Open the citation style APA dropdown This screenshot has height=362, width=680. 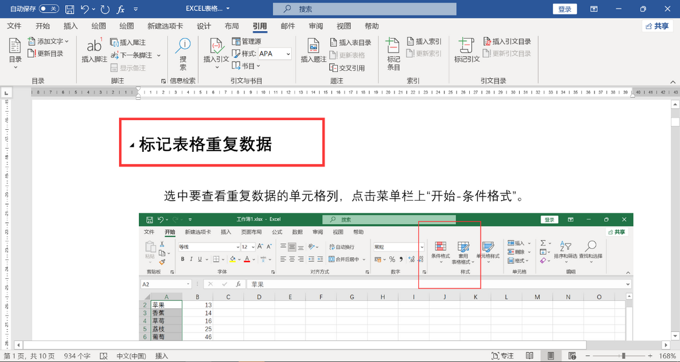click(x=288, y=54)
